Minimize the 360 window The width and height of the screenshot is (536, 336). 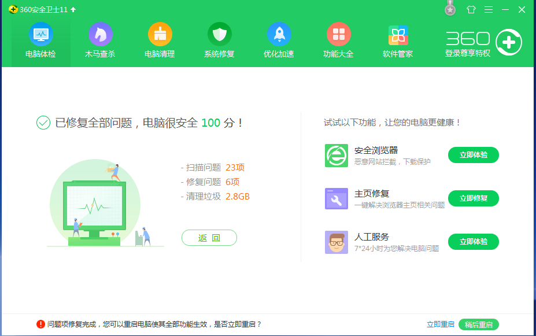coord(505,10)
